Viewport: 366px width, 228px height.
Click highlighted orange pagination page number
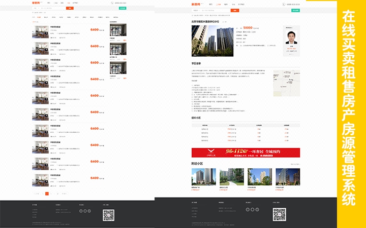coord(47,194)
